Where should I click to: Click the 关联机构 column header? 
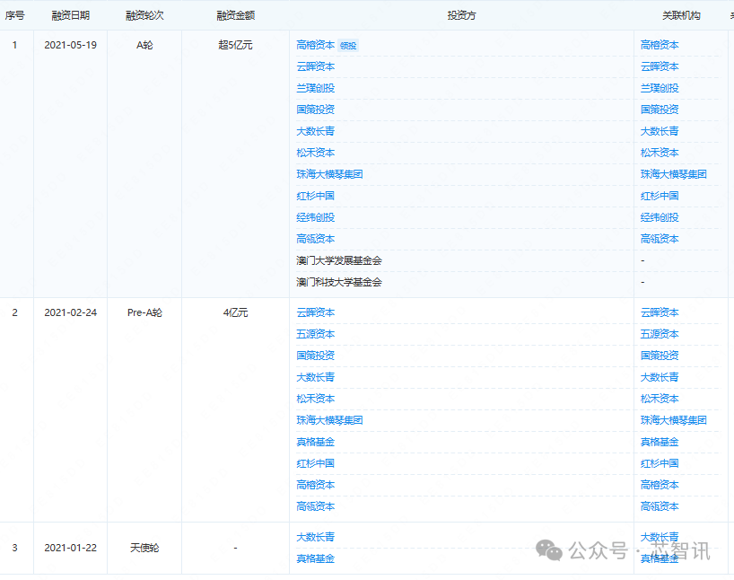(x=681, y=15)
